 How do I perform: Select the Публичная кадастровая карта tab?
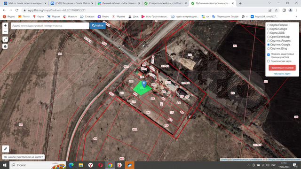[212, 3]
